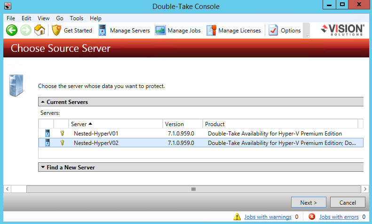The height and width of the screenshot is (224, 372).
Task: Click the Options checkmark icon
Action: (x=273, y=31)
